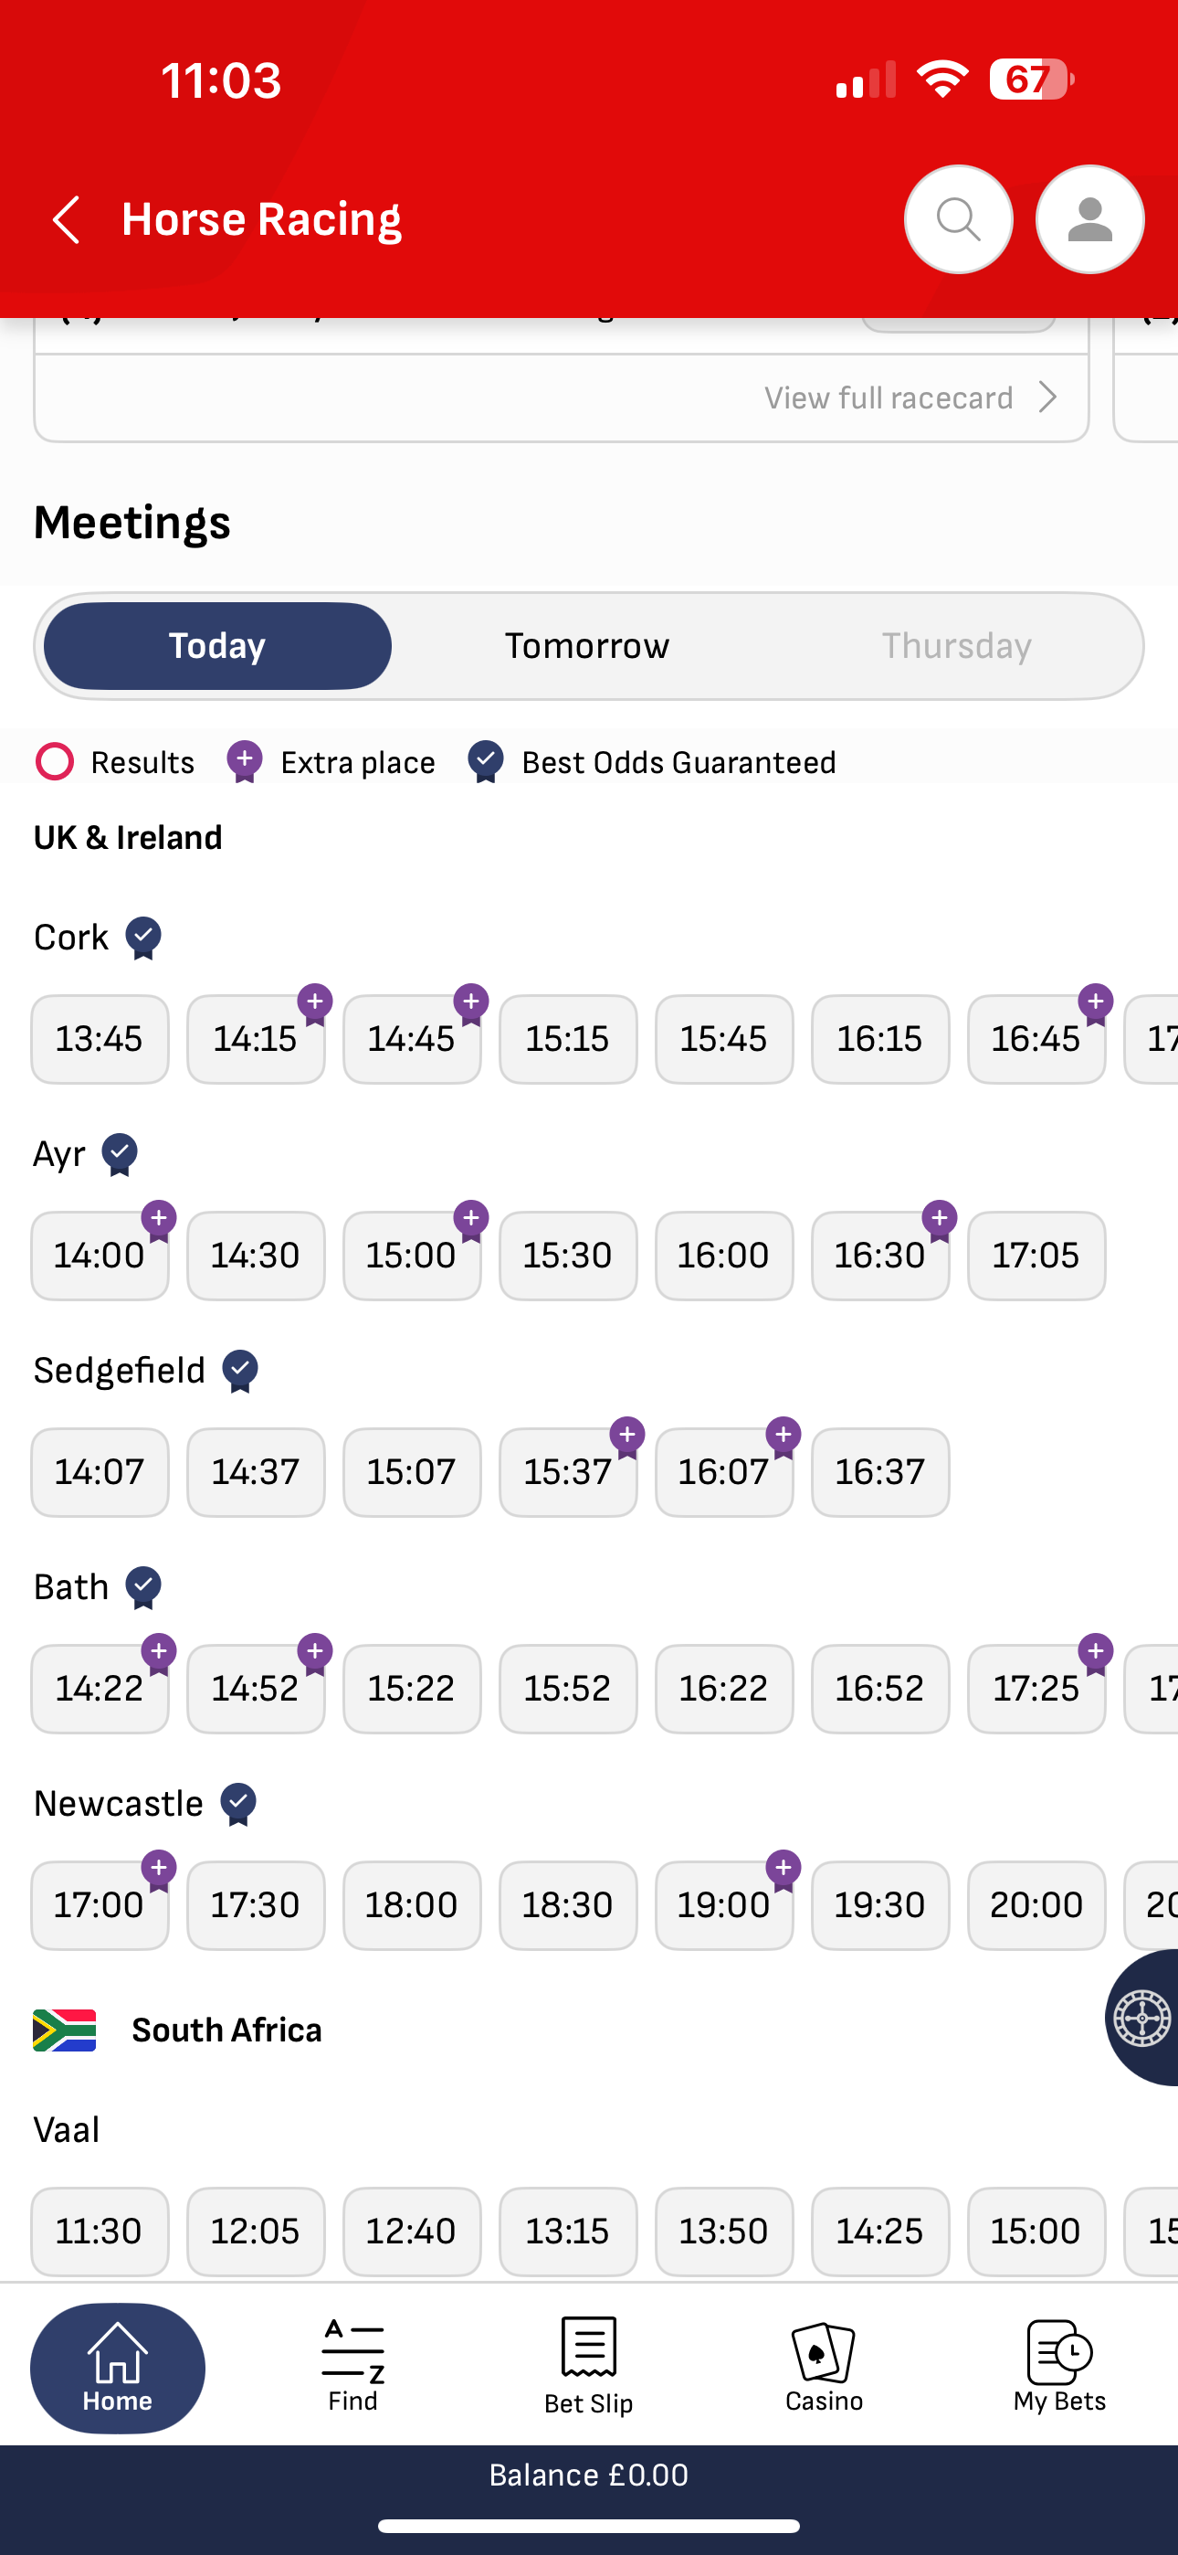The width and height of the screenshot is (1178, 2555).
Task: Switch meetings to Tomorrow
Action: coord(587,646)
